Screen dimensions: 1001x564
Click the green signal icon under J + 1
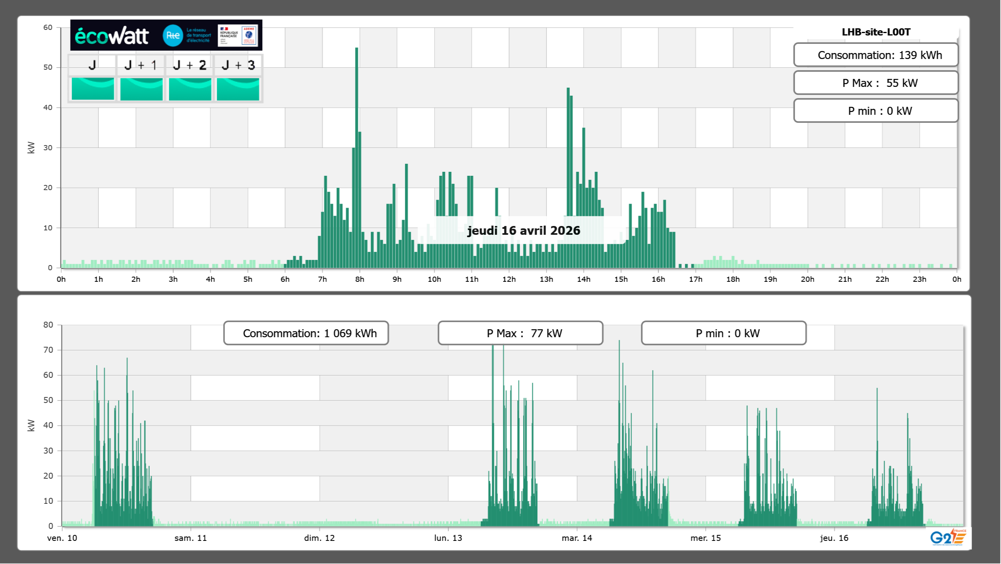tap(141, 88)
